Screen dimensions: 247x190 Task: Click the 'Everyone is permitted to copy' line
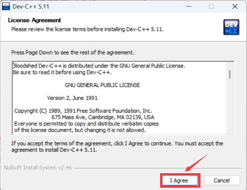coord(87,124)
